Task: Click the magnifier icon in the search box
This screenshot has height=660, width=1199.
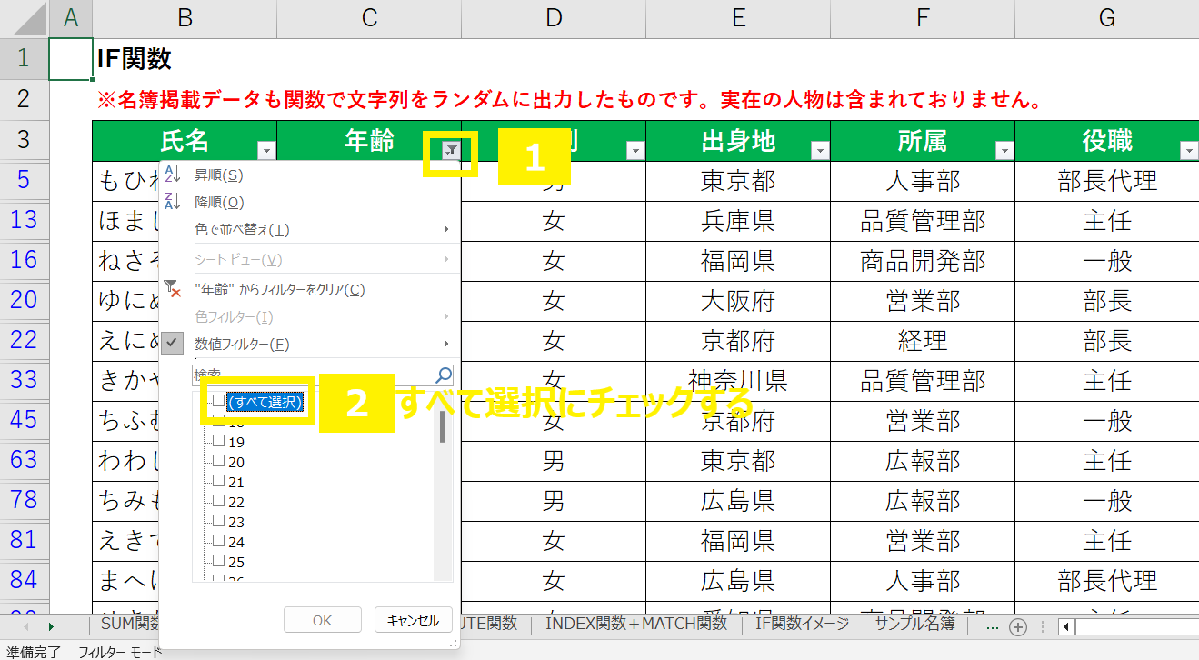Action: (x=444, y=375)
